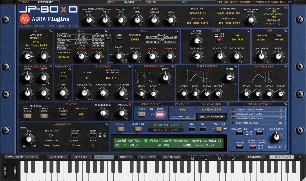Click the Amp Envelope lock icon
The height and width of the screenshot is (181, 306).
point(285,67)
